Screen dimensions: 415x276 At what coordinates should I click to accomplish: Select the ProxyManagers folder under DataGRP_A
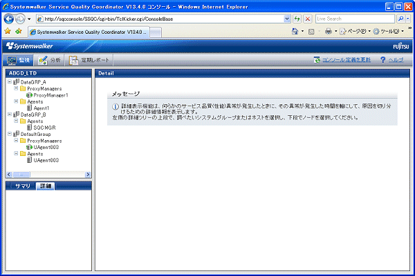44,89
